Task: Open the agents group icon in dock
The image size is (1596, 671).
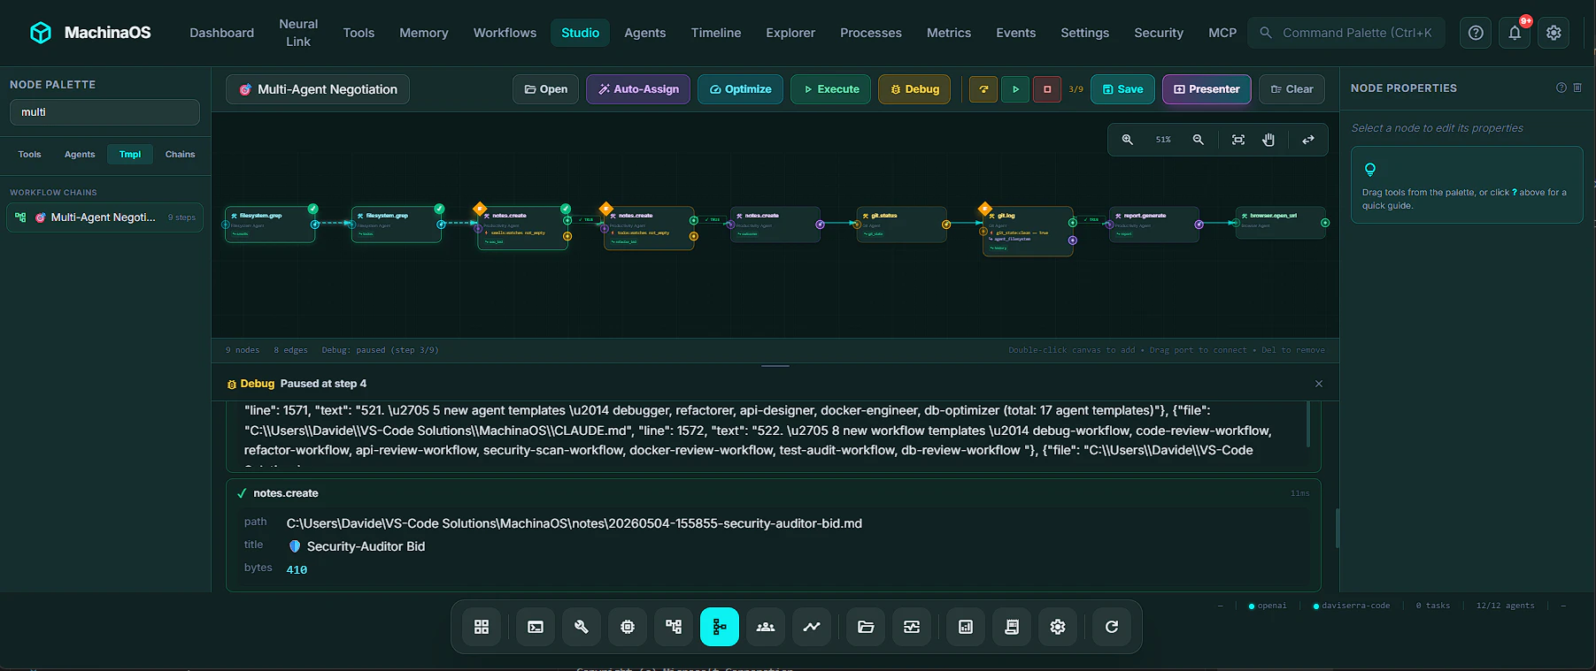Action: click(766, 627)
